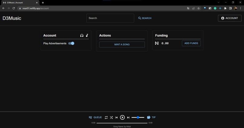The image size is (244, 128).
Task: Click the Actions card heading
Action: coord(105,36)
